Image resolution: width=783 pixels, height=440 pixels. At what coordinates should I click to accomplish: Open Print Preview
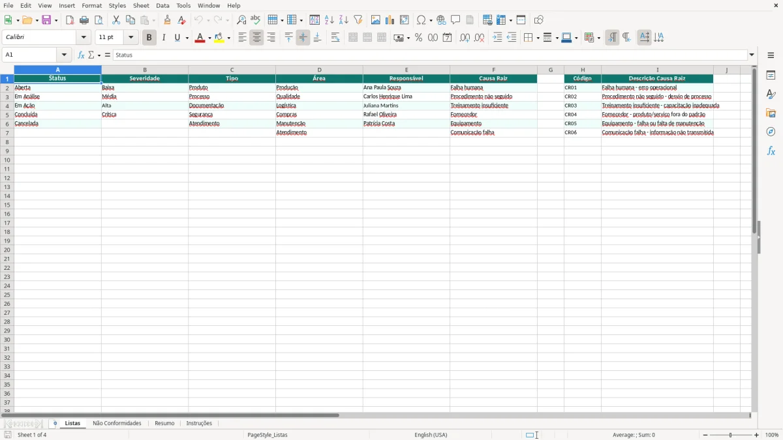coord(99,20)
